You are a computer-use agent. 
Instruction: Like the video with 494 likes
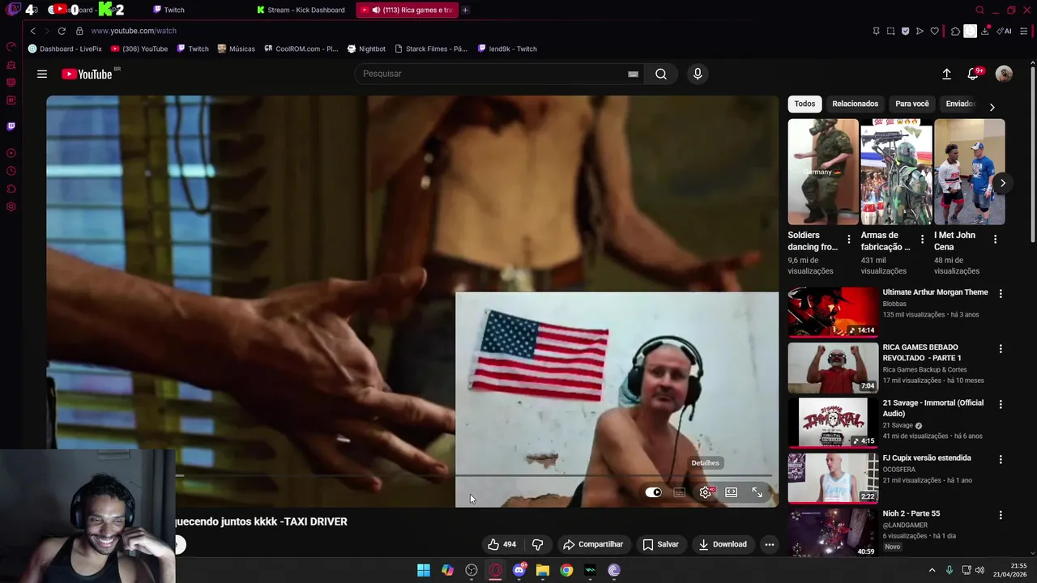tap(501, 544)
